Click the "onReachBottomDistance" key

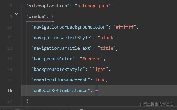click(x=61, y=91)
